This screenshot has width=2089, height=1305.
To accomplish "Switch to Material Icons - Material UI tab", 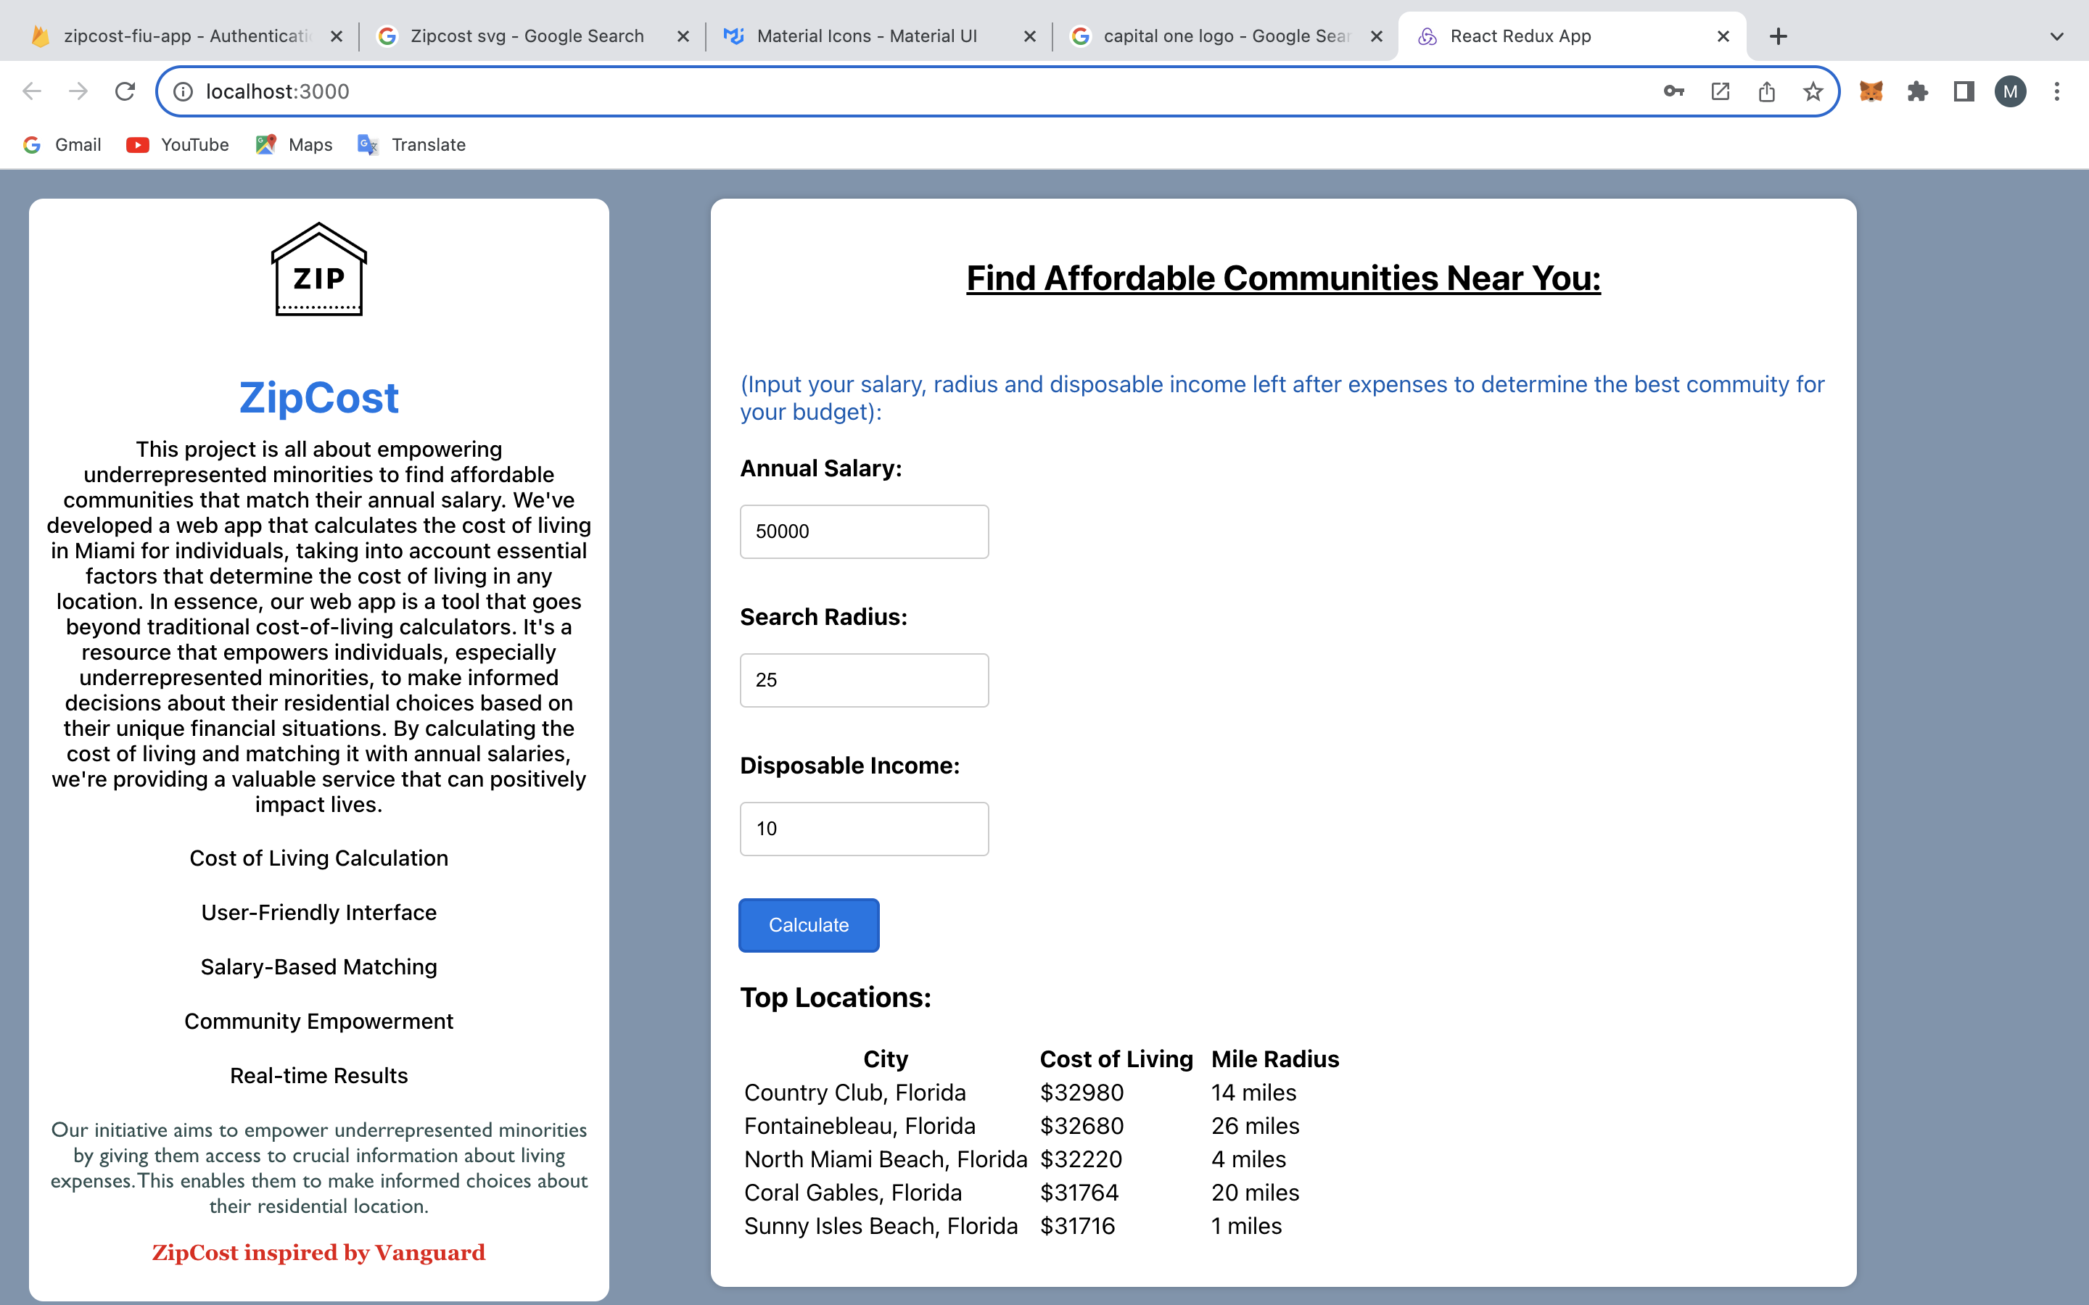I will tap(866, 36).
